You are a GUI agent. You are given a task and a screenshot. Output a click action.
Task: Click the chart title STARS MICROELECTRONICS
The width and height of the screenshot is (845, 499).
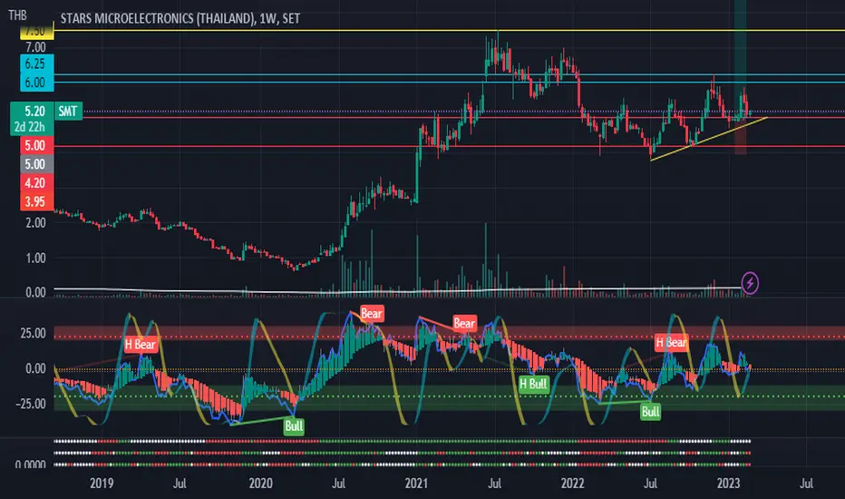click(x=158, y=18)
